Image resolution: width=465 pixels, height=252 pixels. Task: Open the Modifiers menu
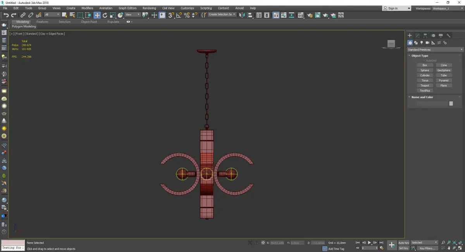tap(87, 8)
